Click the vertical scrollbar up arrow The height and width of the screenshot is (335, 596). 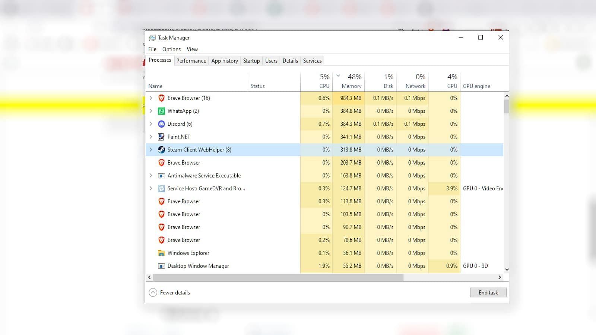click(x=506, y=96)
